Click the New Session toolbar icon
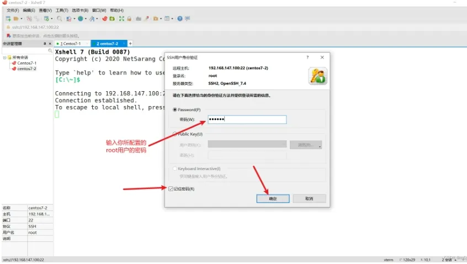 tap(8, 18)
